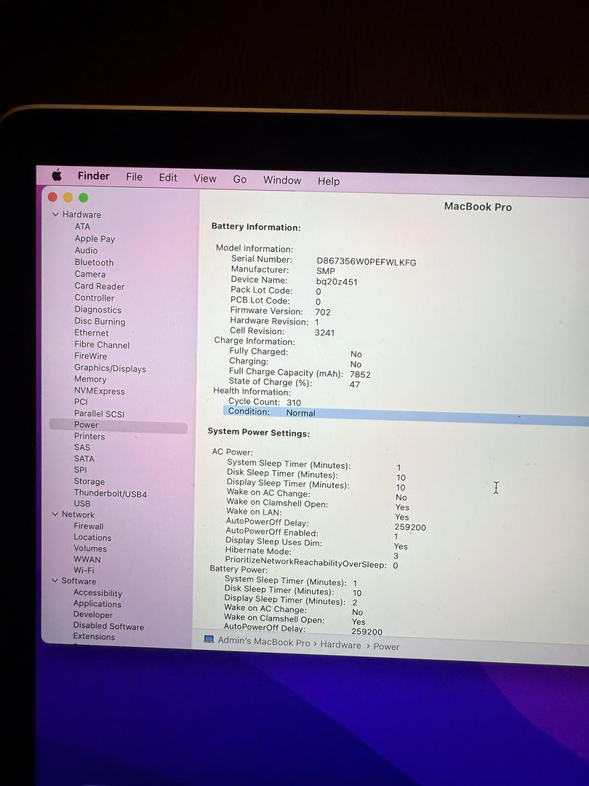Viewport: 589px width, 786px height.
Task: Open the Finder menu
Action: click(x=93, y=176)
